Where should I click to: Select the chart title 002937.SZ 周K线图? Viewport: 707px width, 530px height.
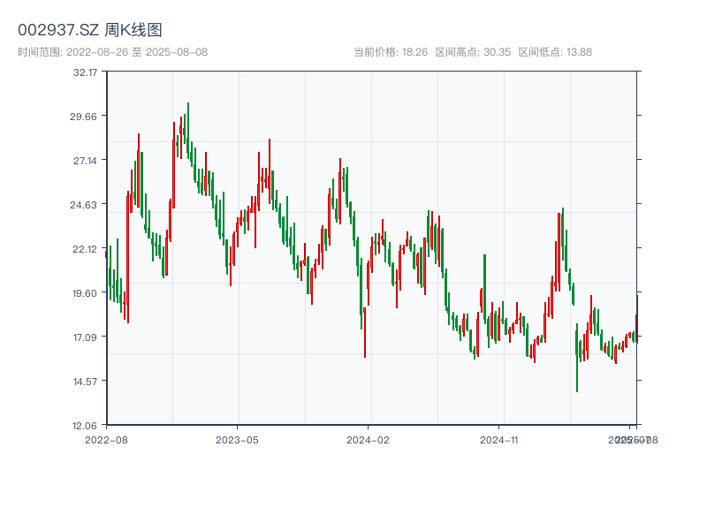[x=90, y=30]
